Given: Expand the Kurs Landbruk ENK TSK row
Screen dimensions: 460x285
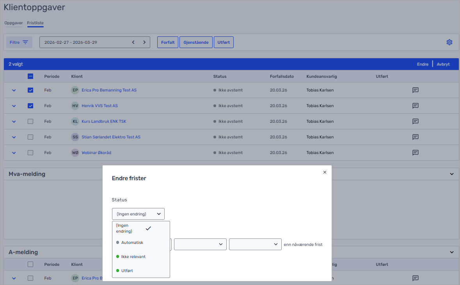Looking at the screenshot, I should point(14,122).
